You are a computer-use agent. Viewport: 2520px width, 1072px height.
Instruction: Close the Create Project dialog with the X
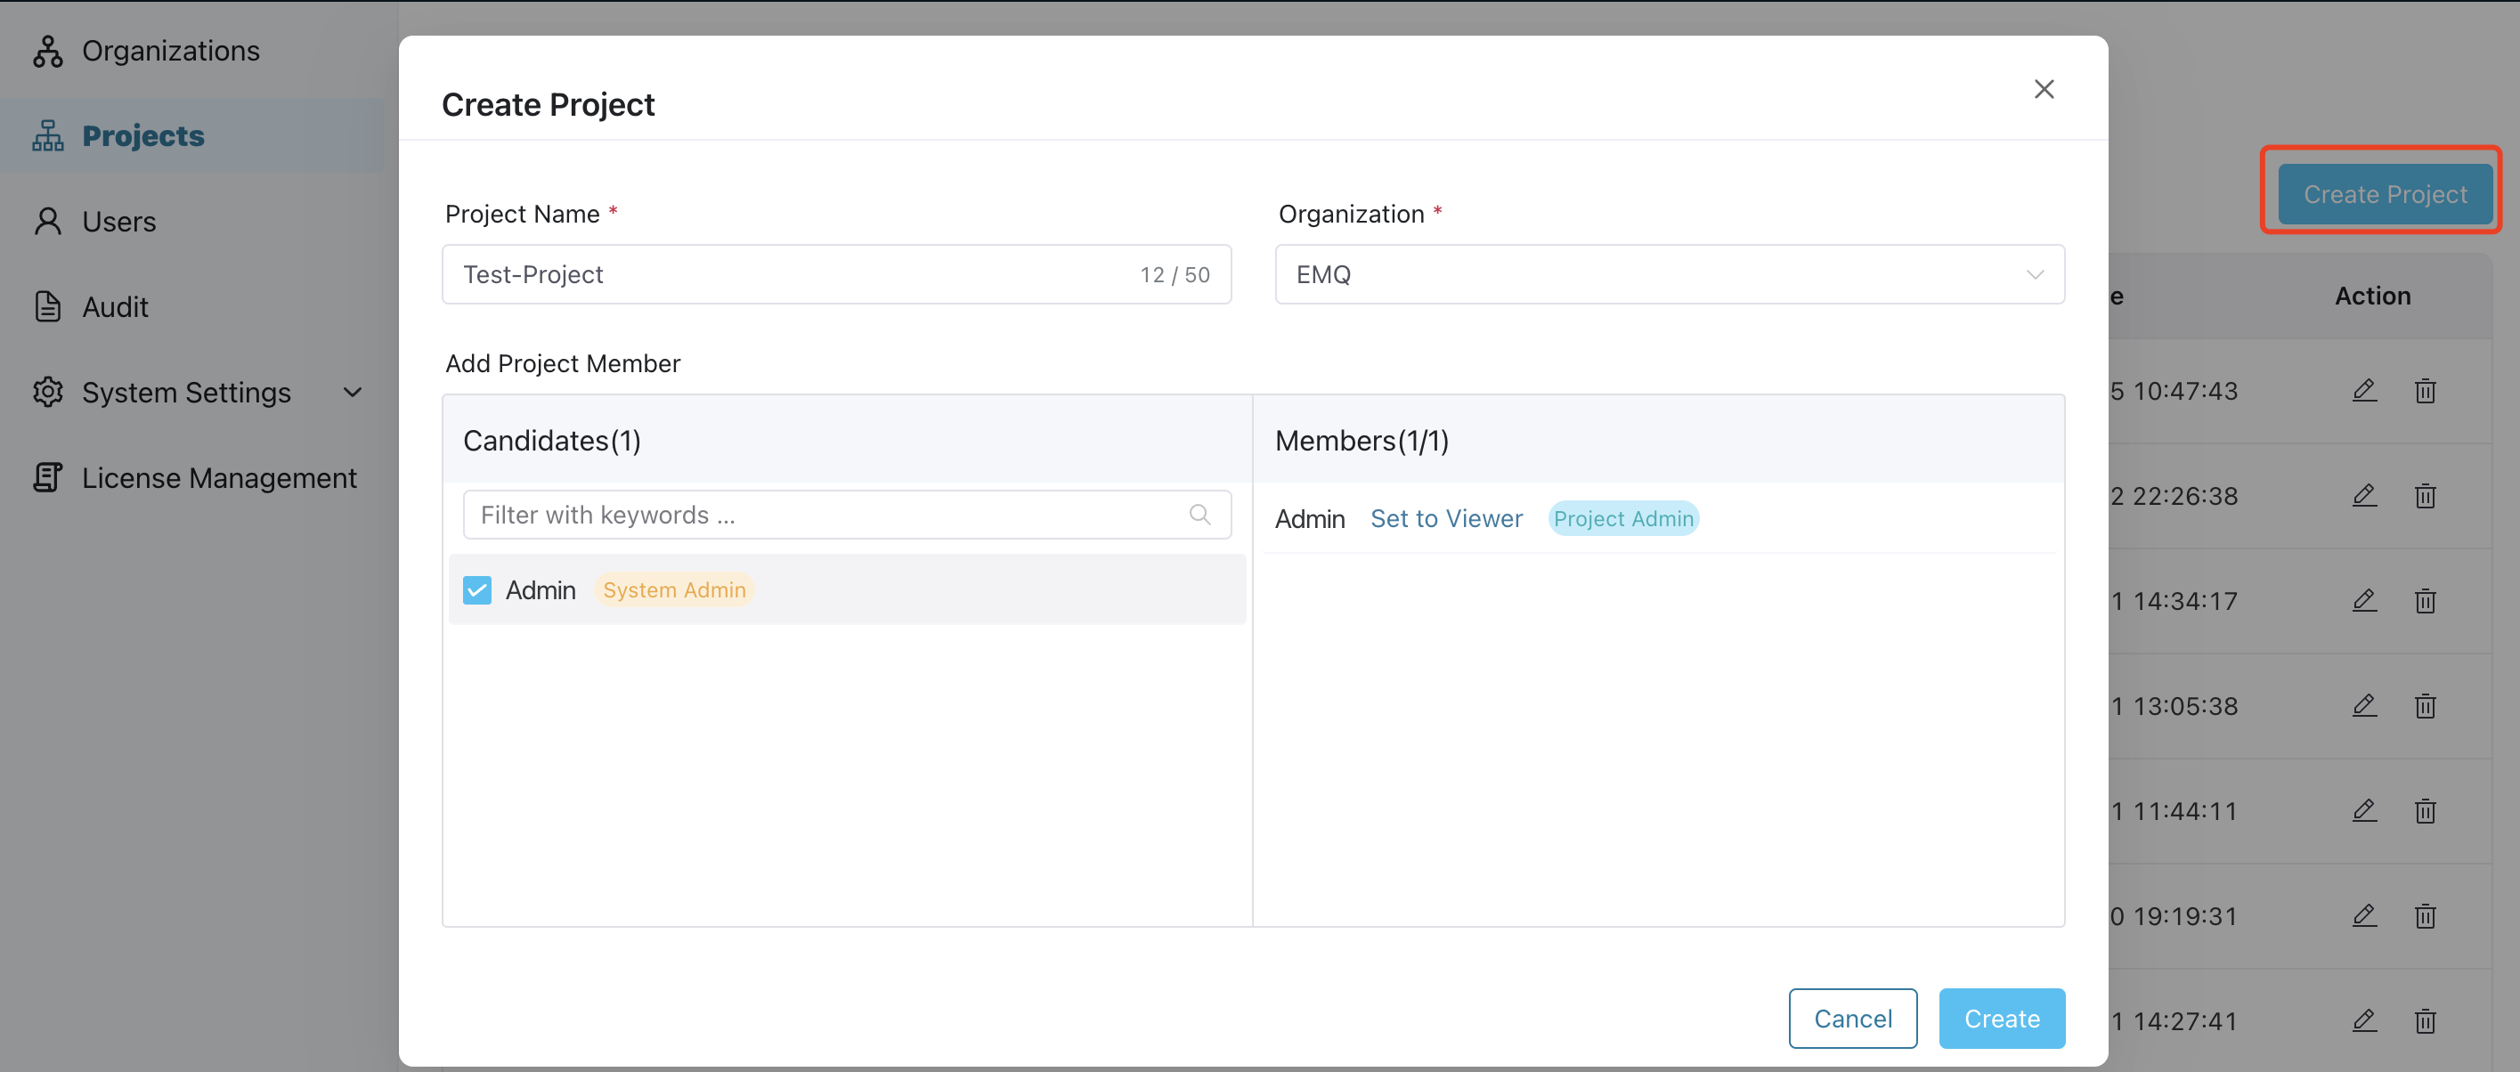2044,89
